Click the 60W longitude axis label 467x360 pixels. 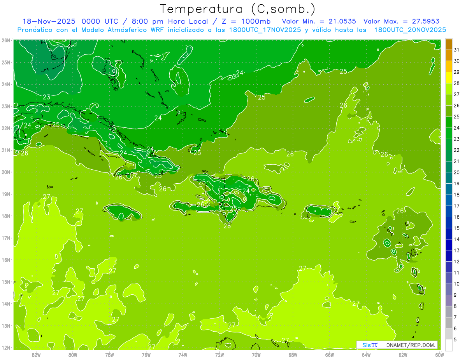(439, 355)
